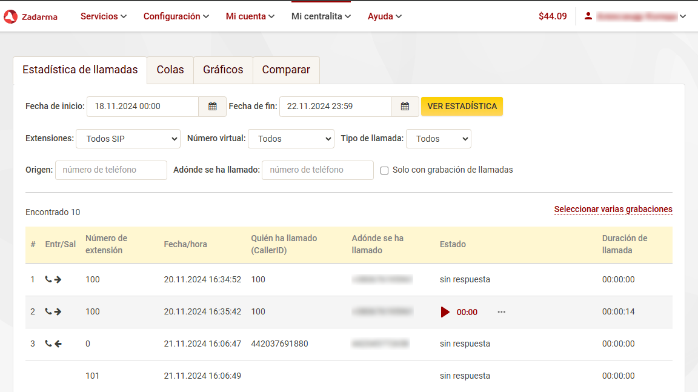
Task: Click the VER ESTADÍSTICA button
Action: pos(462,107)
